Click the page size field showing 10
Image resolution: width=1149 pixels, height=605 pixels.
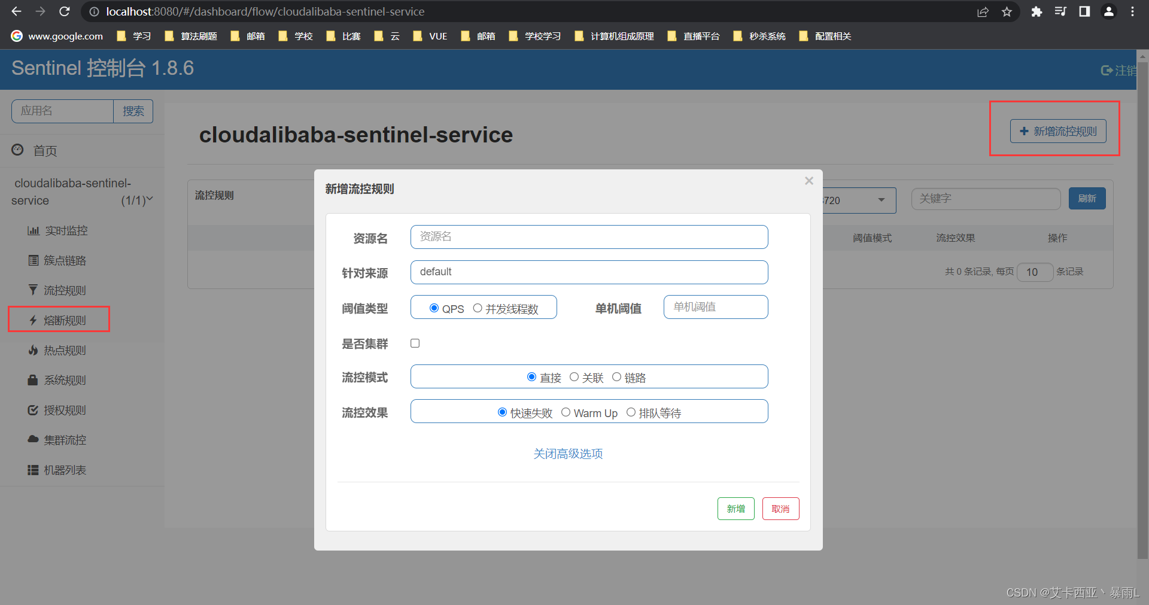1035,272
